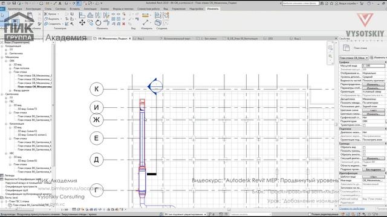Expand the Координация node in project browser
387x217 pixels.
coord(2,46)
